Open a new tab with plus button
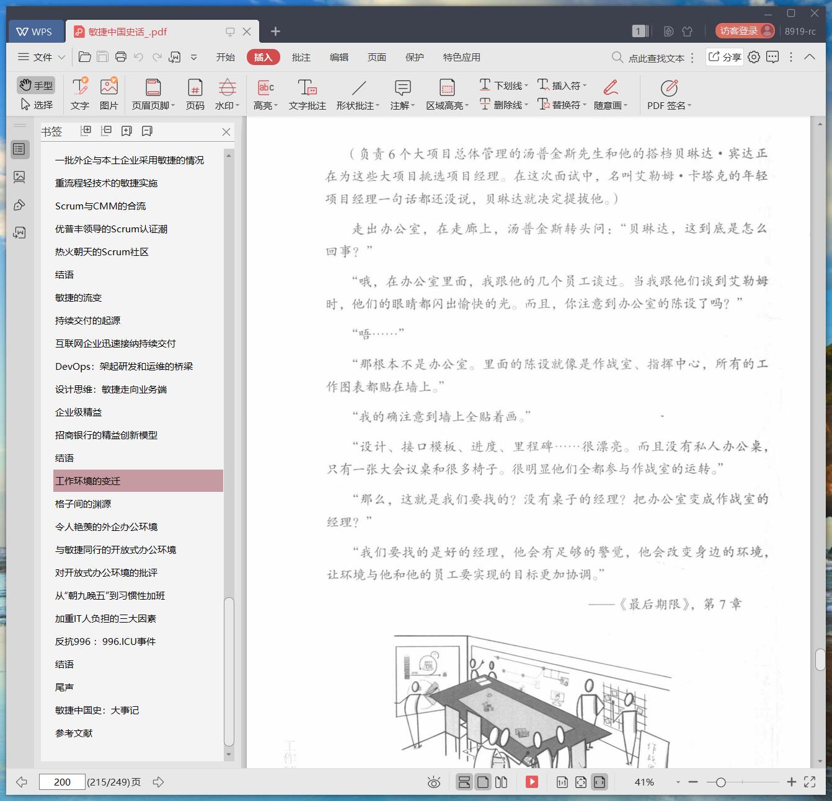The height and width of the screenshot is (801, 832). [x=276, y=31]
